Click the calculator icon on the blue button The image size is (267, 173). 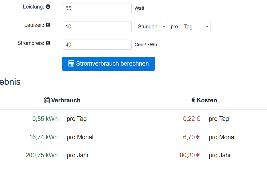point(71,64)
